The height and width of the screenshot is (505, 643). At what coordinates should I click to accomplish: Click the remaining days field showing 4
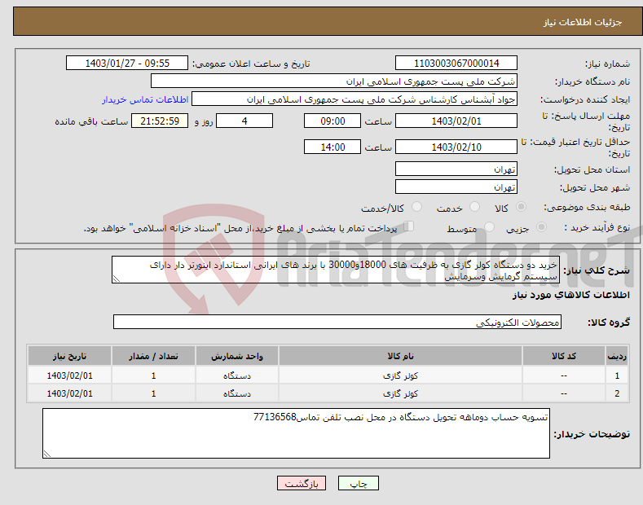(x=244, y=121)
